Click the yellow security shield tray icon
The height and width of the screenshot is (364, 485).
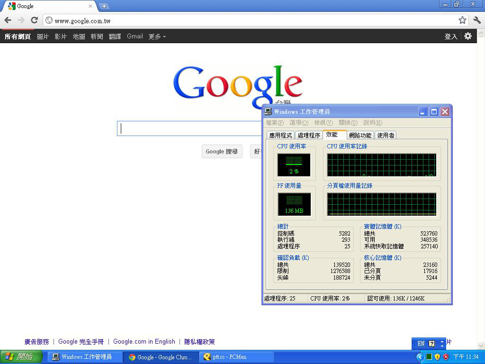[437, 357]
